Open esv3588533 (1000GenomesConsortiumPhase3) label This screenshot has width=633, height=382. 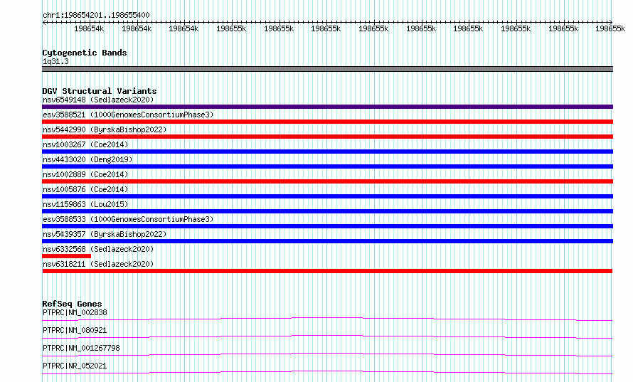[x=128, y=219]
